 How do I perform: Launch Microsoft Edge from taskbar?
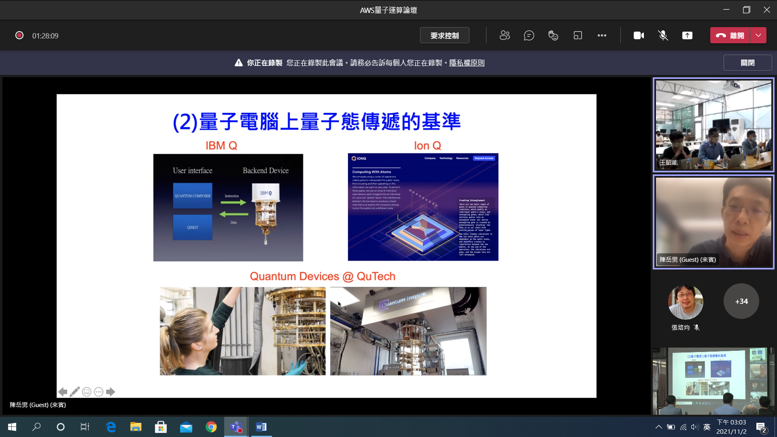(110, 427)
